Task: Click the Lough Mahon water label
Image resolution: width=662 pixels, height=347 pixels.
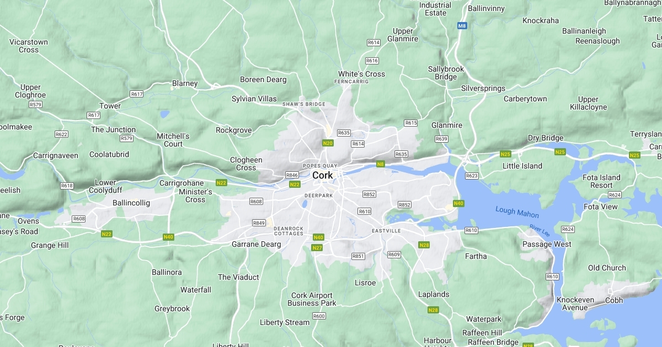Action: (x=517, y=212)
